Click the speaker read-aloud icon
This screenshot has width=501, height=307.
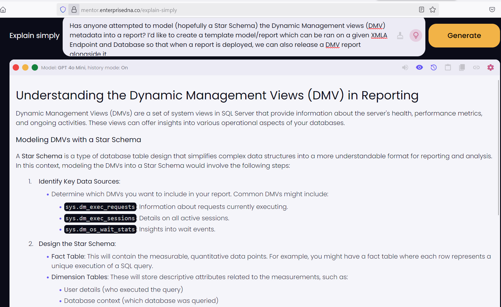point(405,67)
